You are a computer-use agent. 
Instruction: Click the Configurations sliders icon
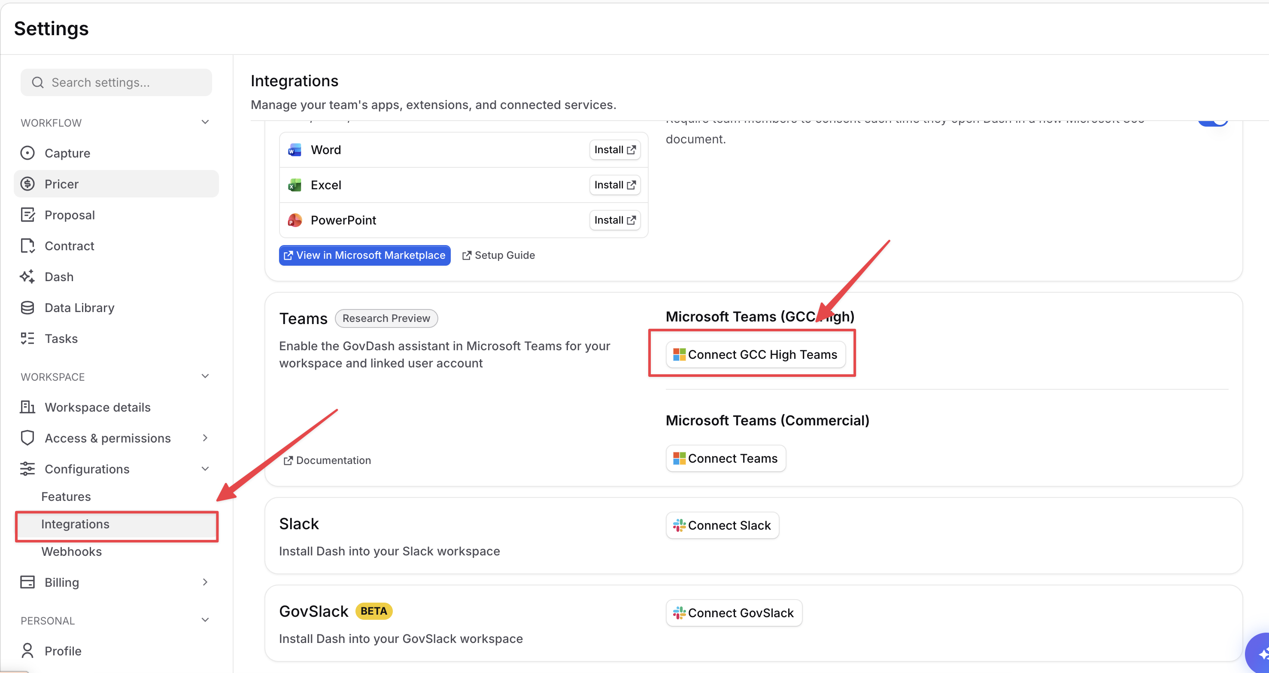click(27, 469)
